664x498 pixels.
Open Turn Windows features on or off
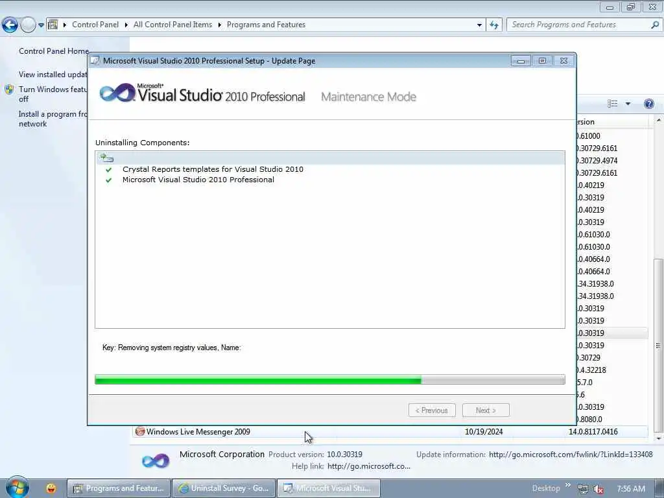pos(53,94)
